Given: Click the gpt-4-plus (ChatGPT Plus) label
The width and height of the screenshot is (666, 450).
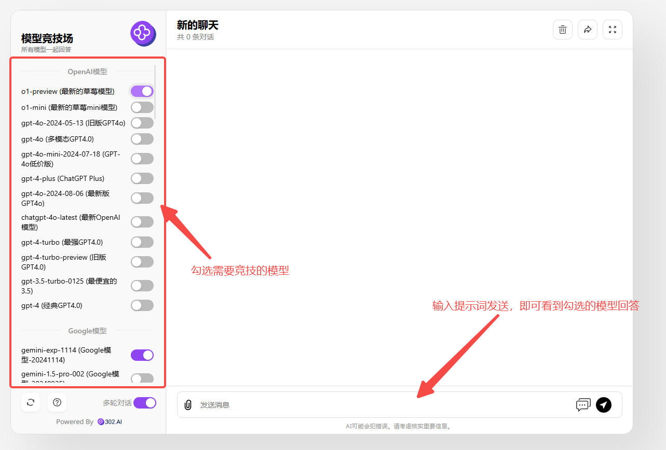Looking at the screenshot, I should pos(63,178).
